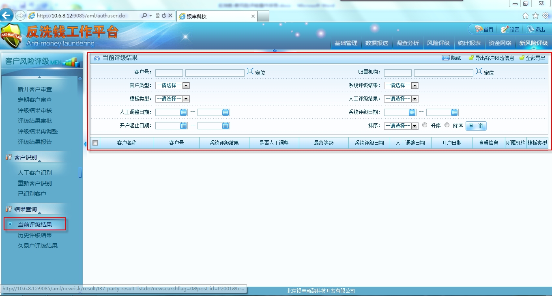Click the 客户名称 column header
Screen dimensions: 552x296
coord(127,143)
